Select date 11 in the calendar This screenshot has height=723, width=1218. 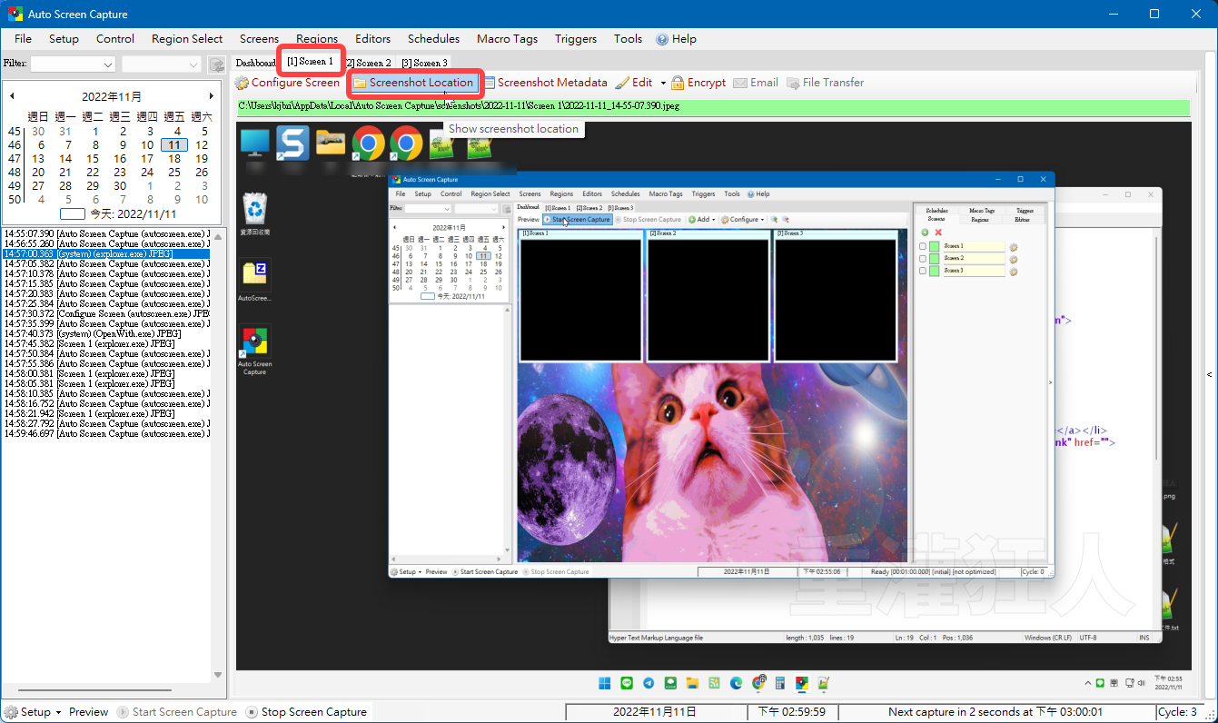tap(174, 144)
